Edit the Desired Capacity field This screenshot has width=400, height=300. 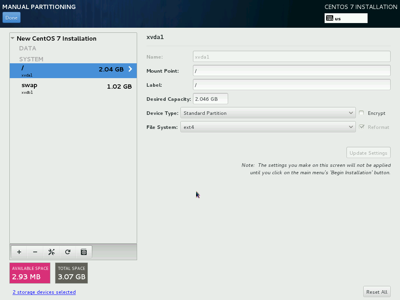[x=211, y=99]
